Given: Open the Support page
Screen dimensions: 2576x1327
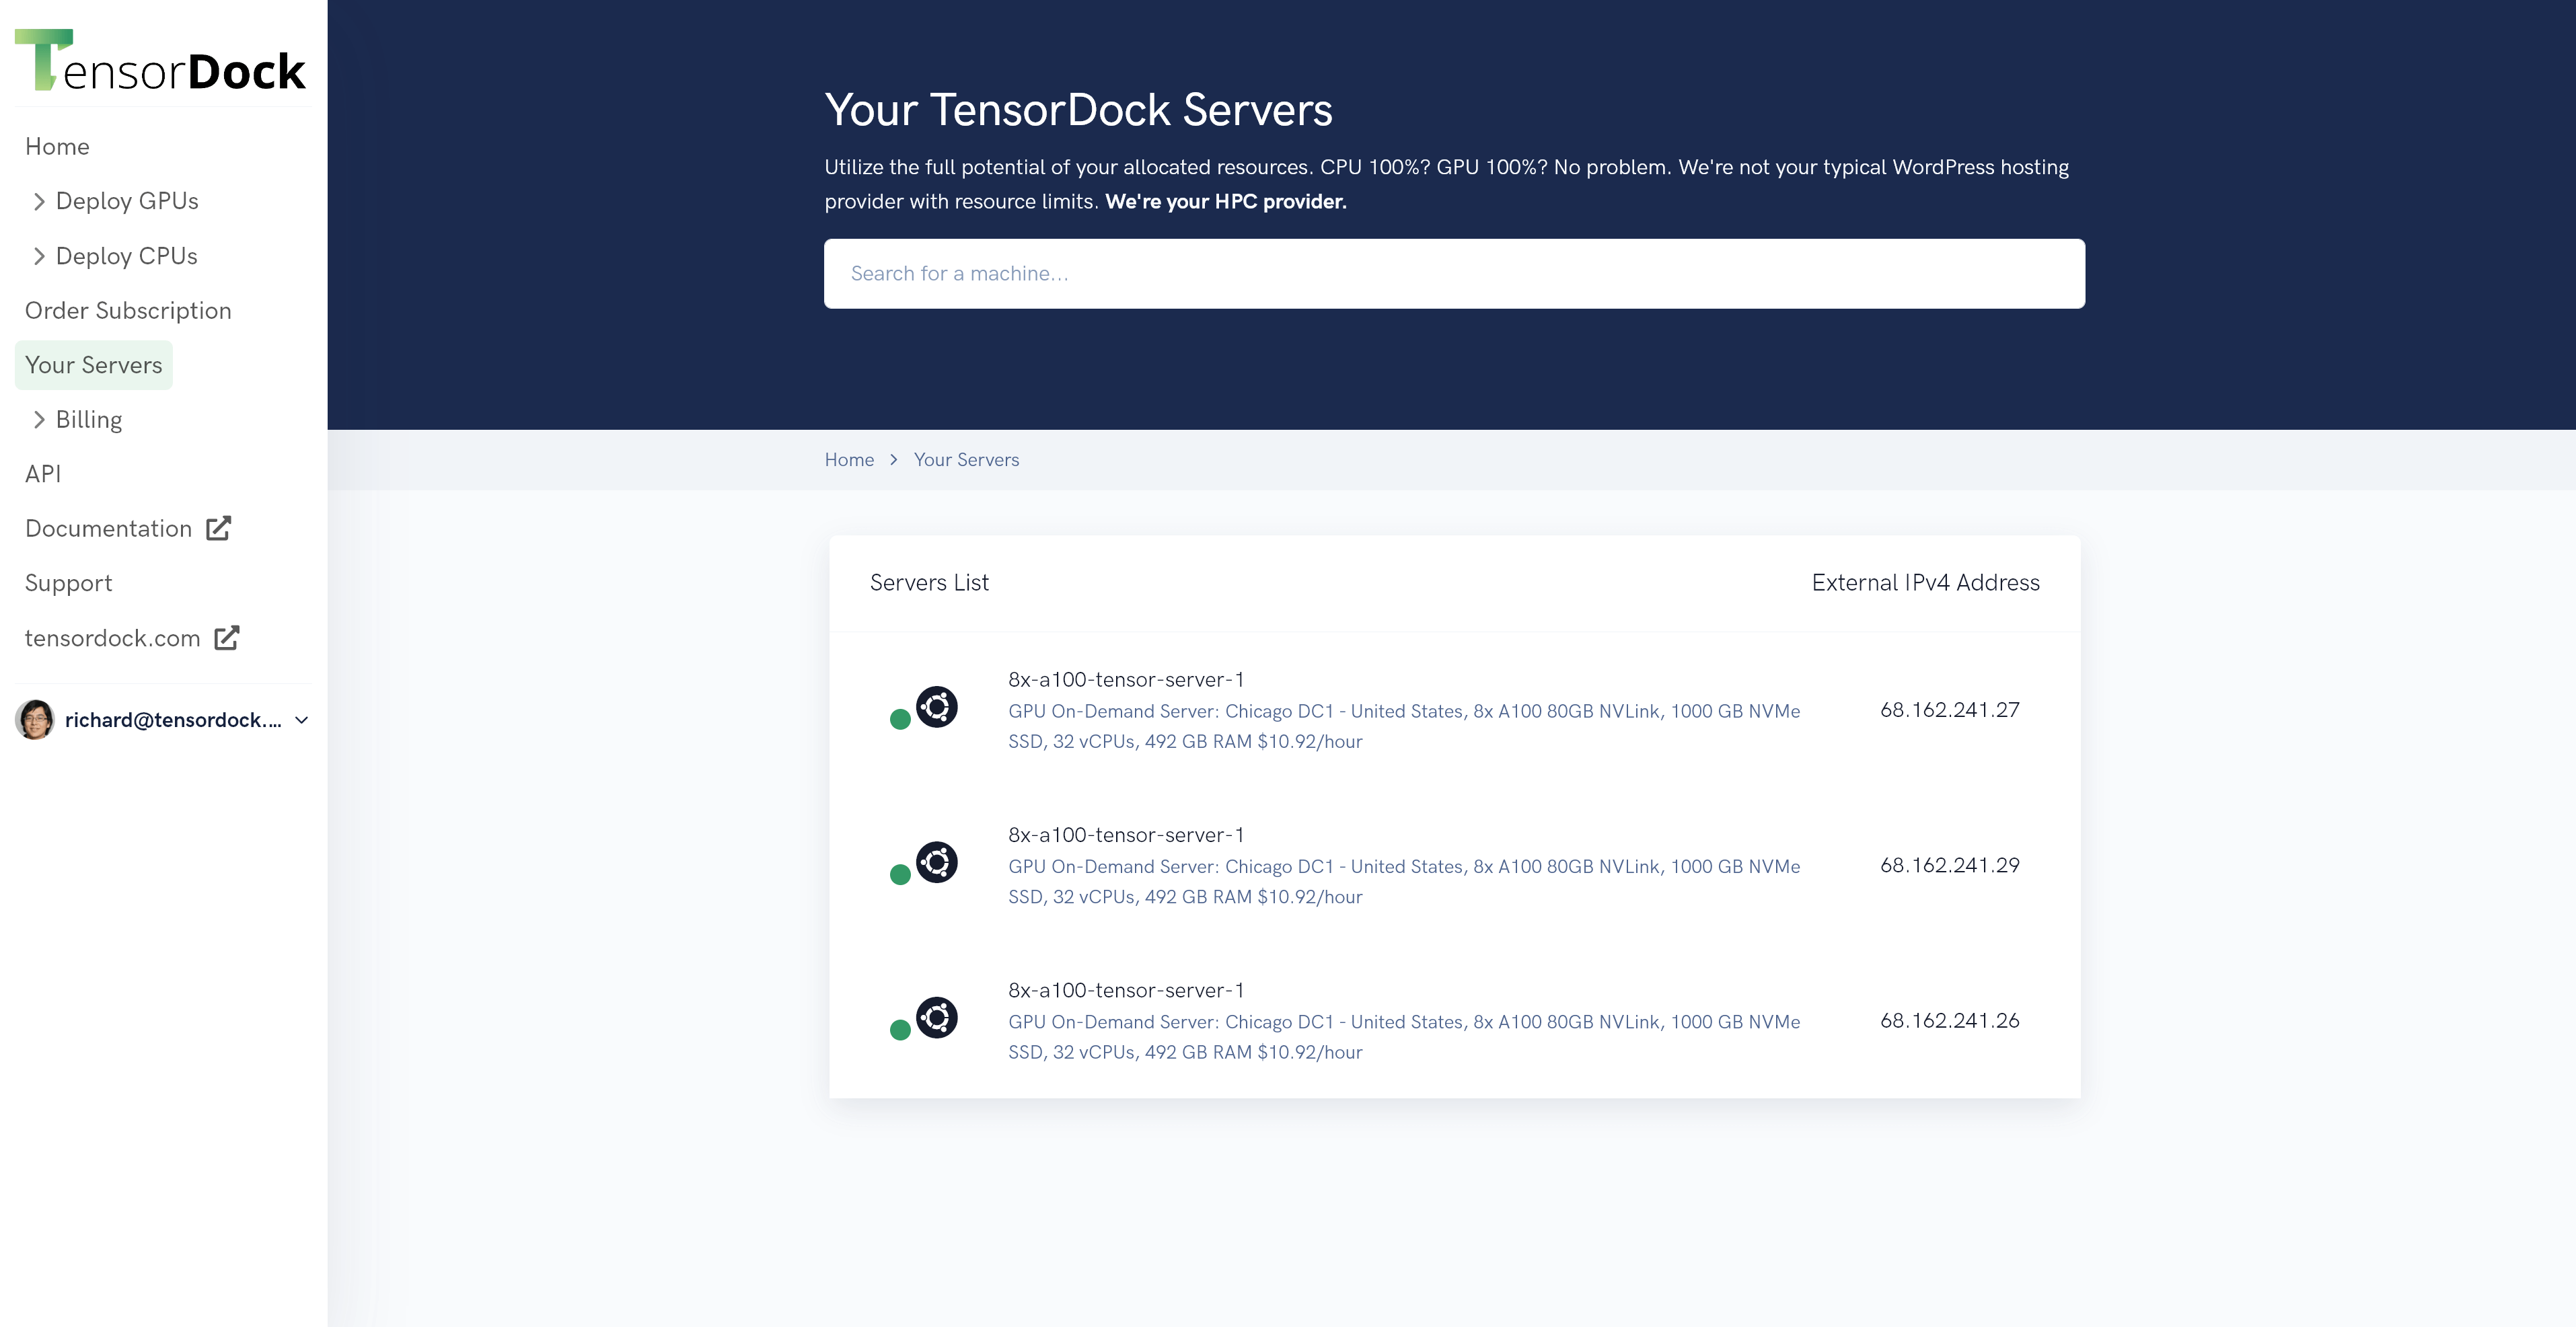Looking at the screenshot, I should [x=68, y=583].
